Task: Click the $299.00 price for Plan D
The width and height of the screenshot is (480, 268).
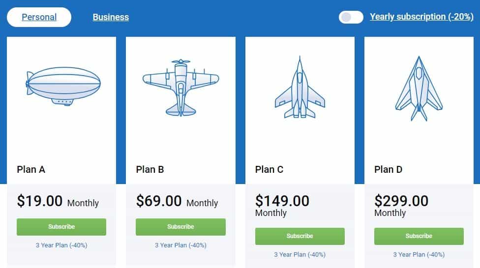Action: [x=401, y=201]
